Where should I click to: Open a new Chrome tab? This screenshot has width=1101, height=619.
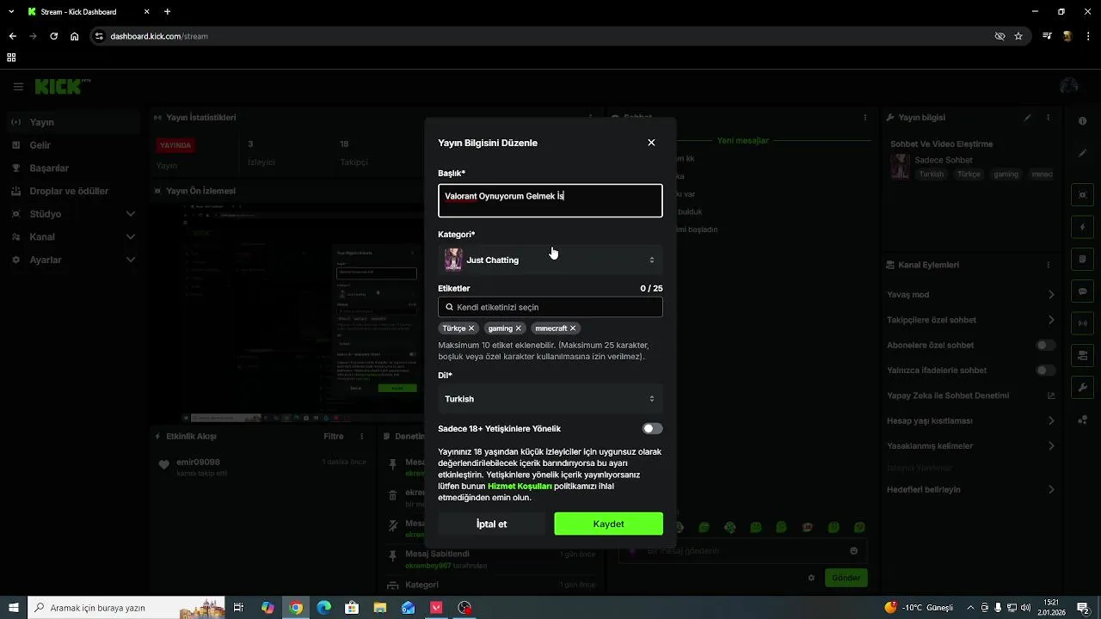point(167,12)
